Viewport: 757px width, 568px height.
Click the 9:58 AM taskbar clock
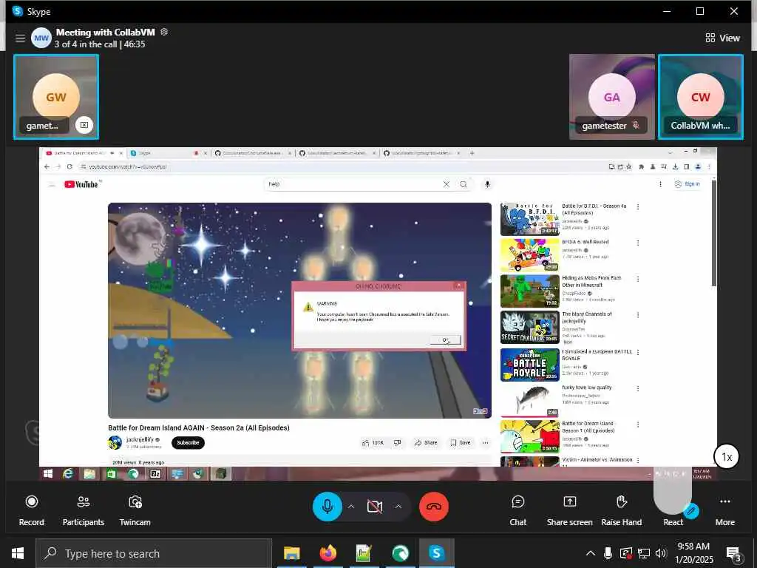tap(693, 553)
